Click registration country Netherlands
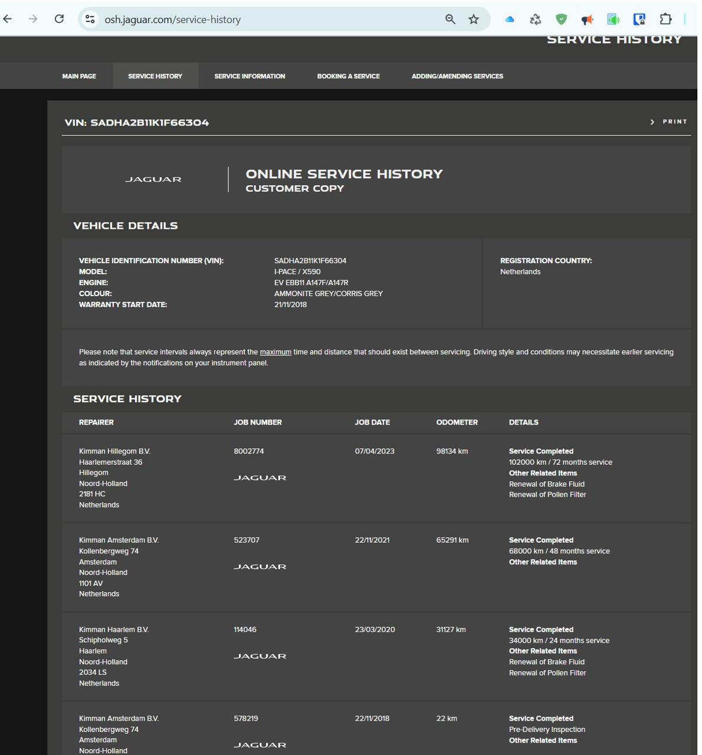The image size is (702, 755). (x=520, y=272)
